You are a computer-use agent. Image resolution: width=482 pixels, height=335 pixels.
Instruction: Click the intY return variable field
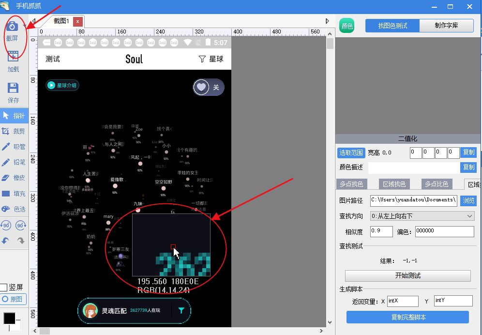(x=453, y=301)
